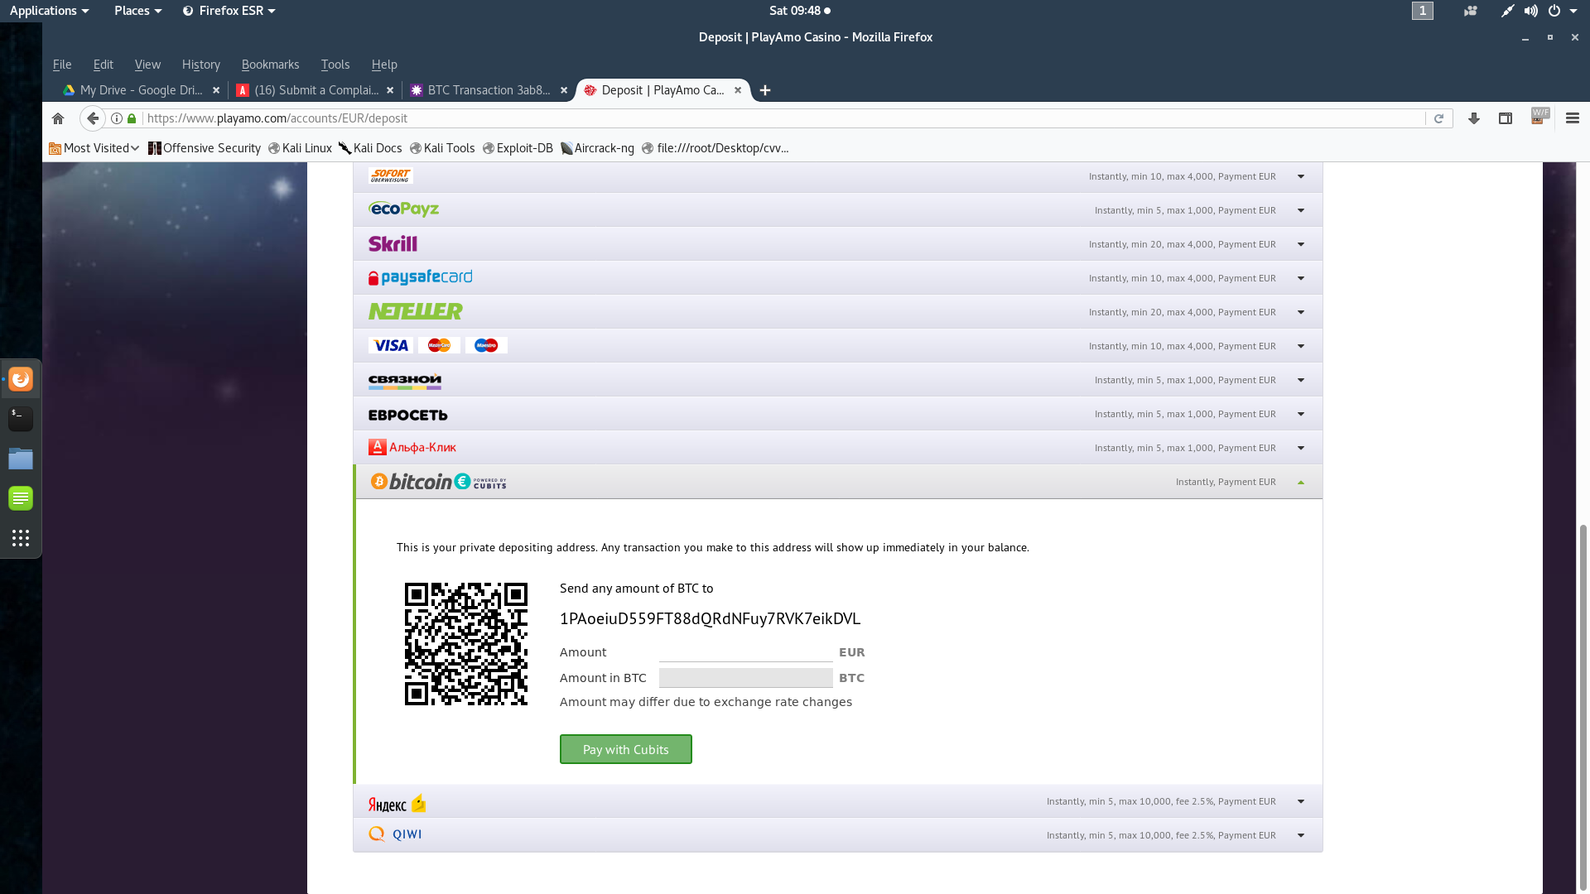The image size is (1590, 894).
Task: Open Most Visited bookmarks dropdown
Action: tap(94, 148)
